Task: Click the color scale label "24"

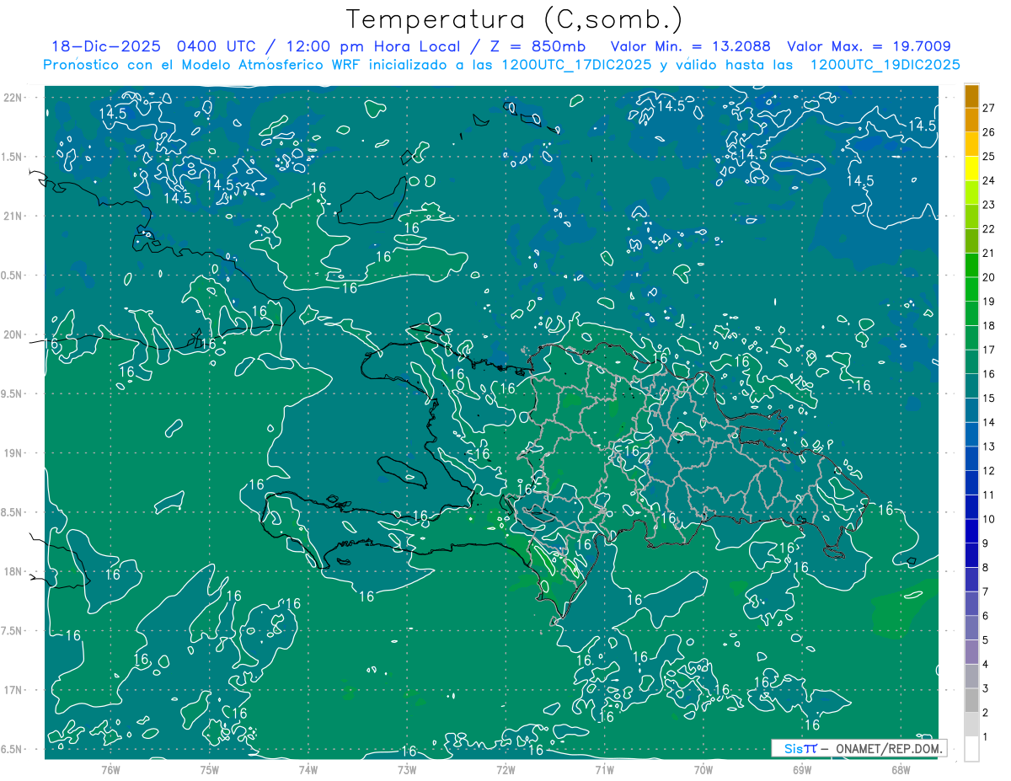Action: (989, 180)
